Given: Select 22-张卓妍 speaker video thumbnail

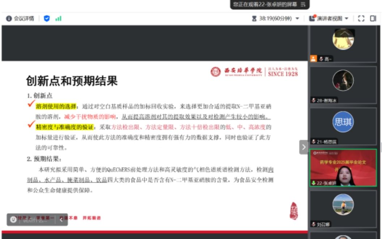Looking at the screenshot, I should [x=343, y=168].
